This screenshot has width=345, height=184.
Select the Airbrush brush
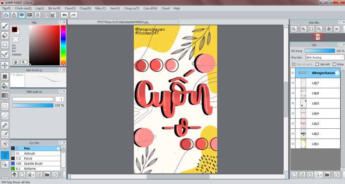pos(36,153)
